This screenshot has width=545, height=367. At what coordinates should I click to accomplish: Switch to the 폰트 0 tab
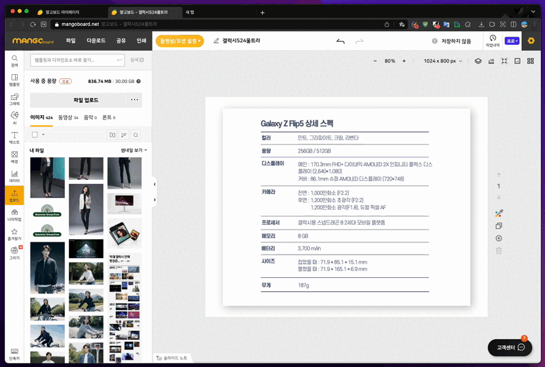point(109,118)
